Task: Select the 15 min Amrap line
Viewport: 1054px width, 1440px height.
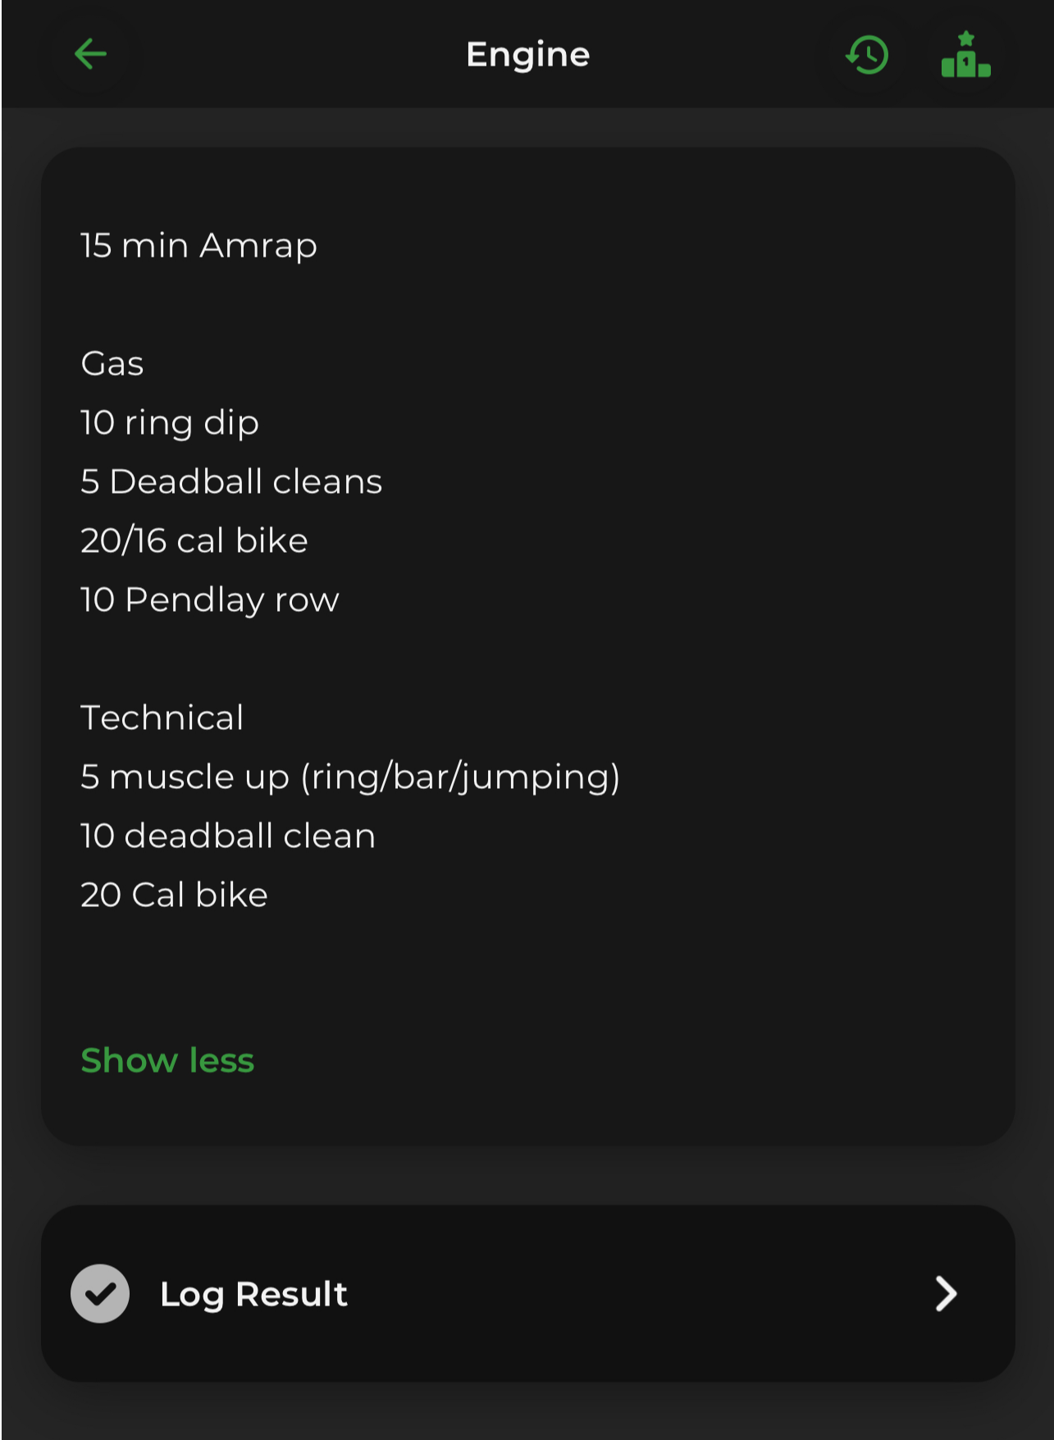Action: coord(198,245)
